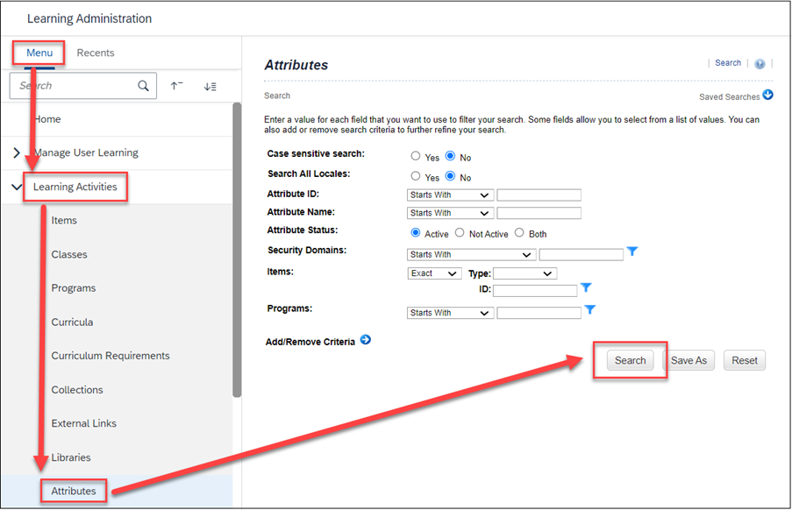Switch to the Recents tab

[95, 53]
